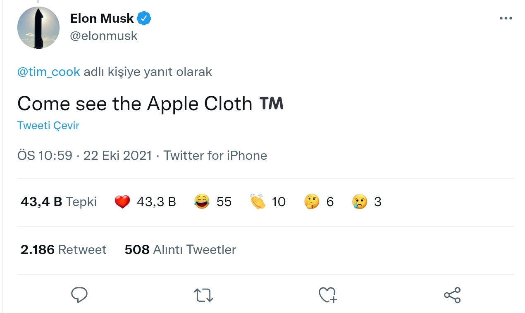Like the tweet using the heart icon

coord(327,295)
